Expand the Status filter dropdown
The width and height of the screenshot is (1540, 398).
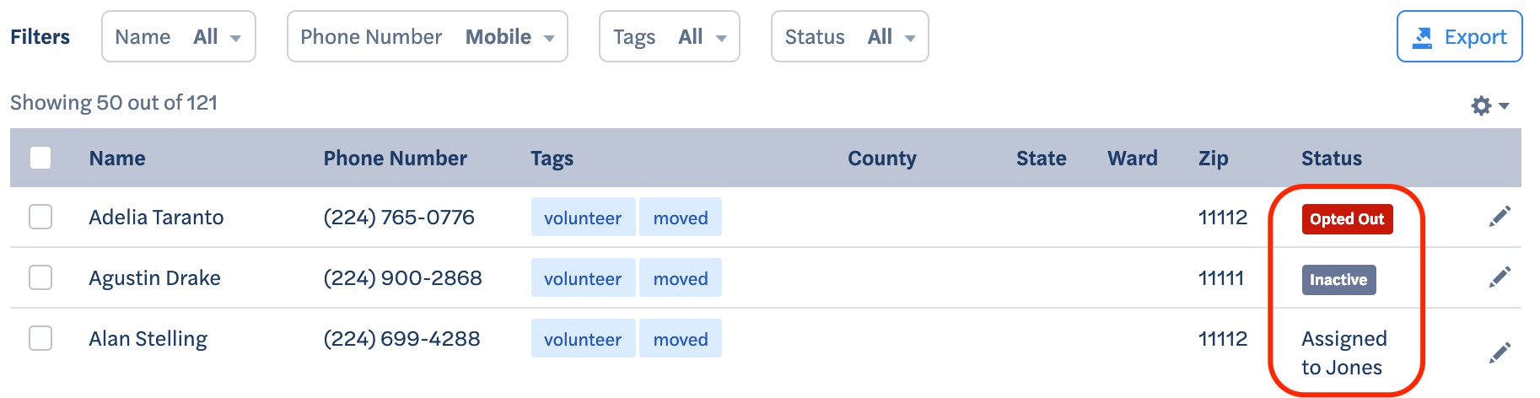point(850,36)
